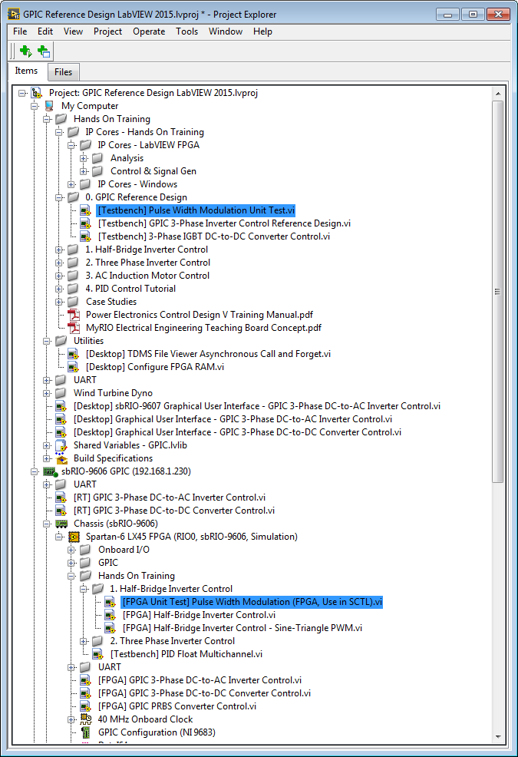Viewport: 518px width, 757px height.
Task: Click VI icon of FPGA Unit Test PWM
Action: tap(110, 602)
